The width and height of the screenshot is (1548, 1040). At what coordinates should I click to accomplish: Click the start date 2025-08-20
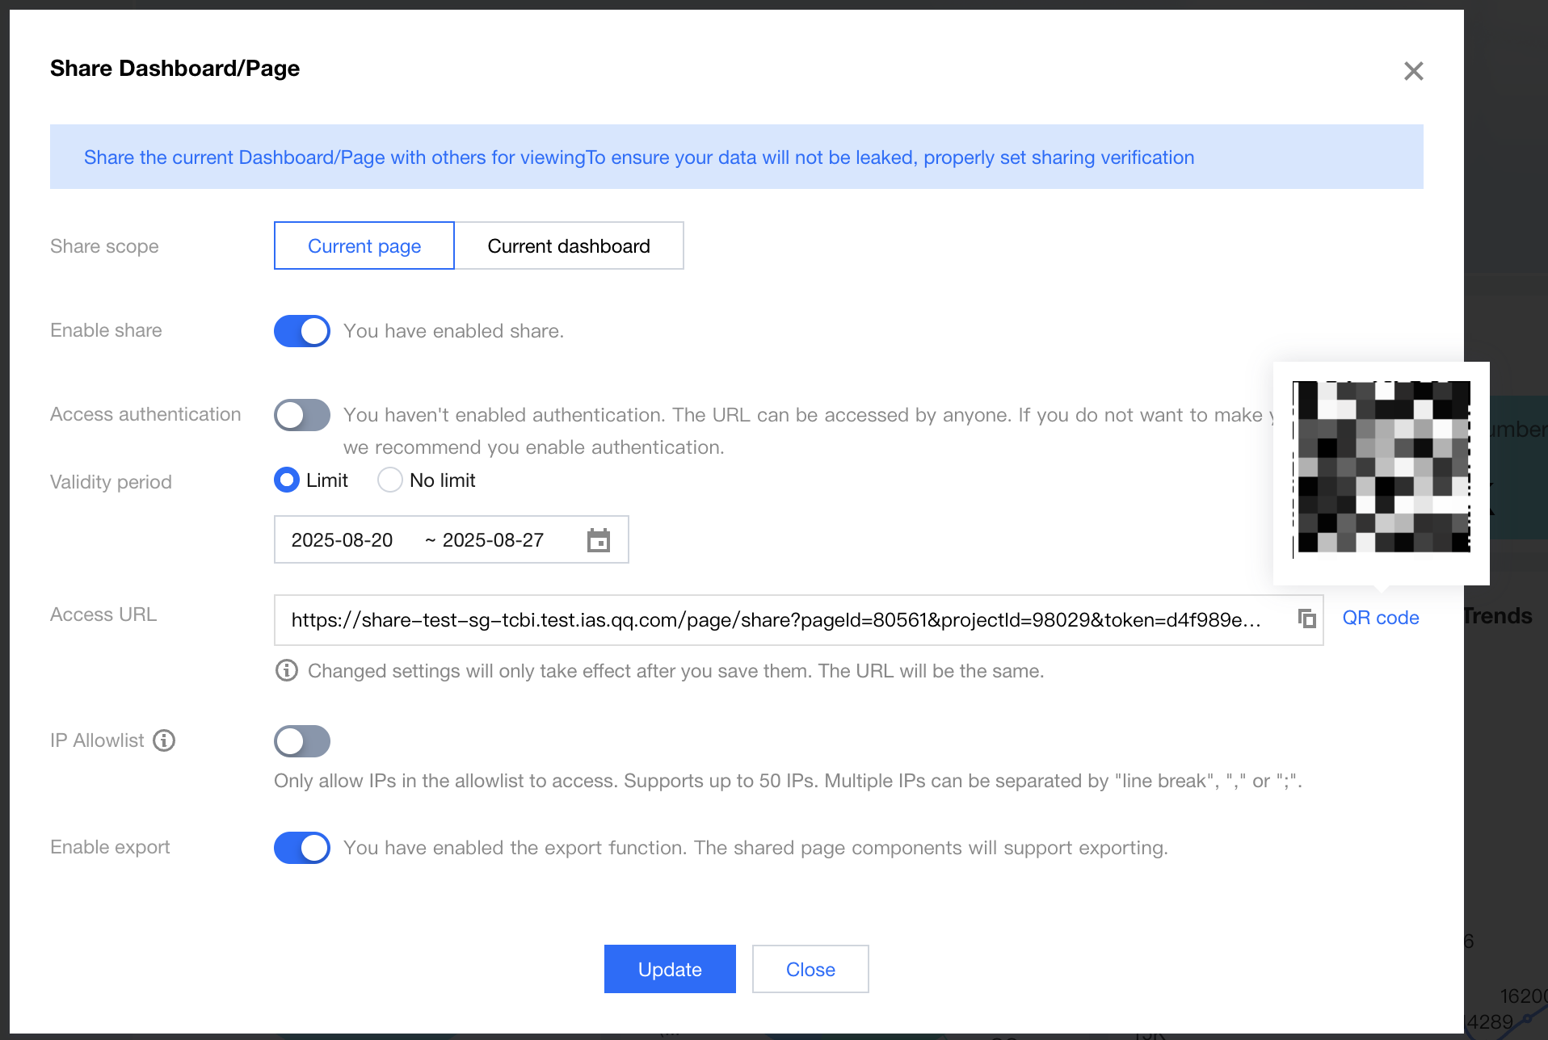[x=342, y=540]
